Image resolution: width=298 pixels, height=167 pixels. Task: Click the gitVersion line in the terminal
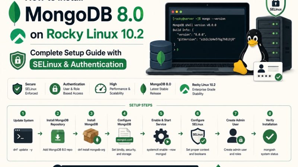[206, 39]
